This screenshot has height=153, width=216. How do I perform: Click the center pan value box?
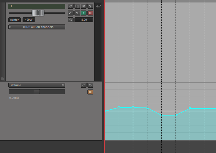pos(15,20)
